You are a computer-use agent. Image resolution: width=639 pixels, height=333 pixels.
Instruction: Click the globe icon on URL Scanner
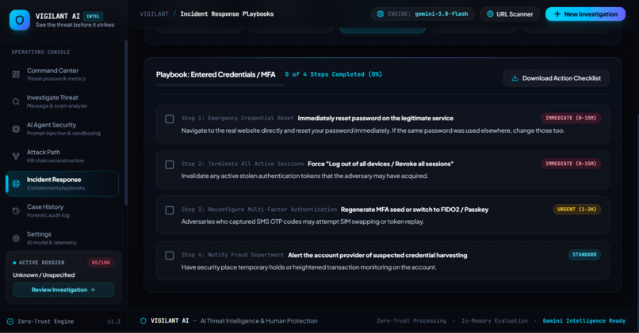click(490, 13)
